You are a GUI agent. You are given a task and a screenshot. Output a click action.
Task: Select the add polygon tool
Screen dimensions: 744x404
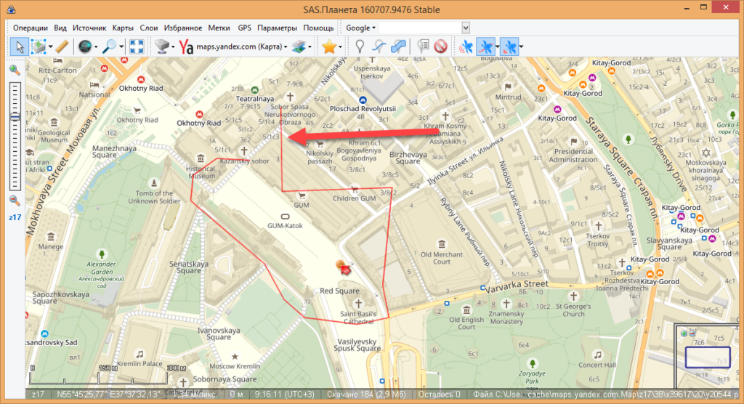tap(397, 47)
